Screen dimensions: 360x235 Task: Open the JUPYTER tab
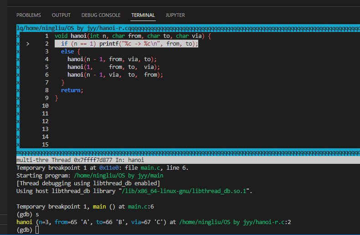(x=175, y=15)
